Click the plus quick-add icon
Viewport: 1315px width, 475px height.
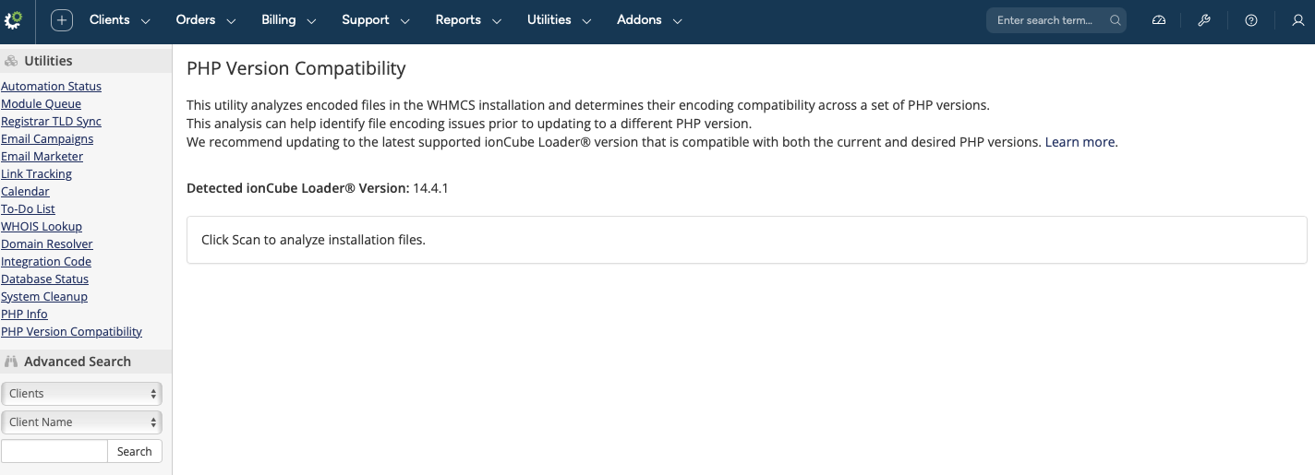[x=61, y=20]
